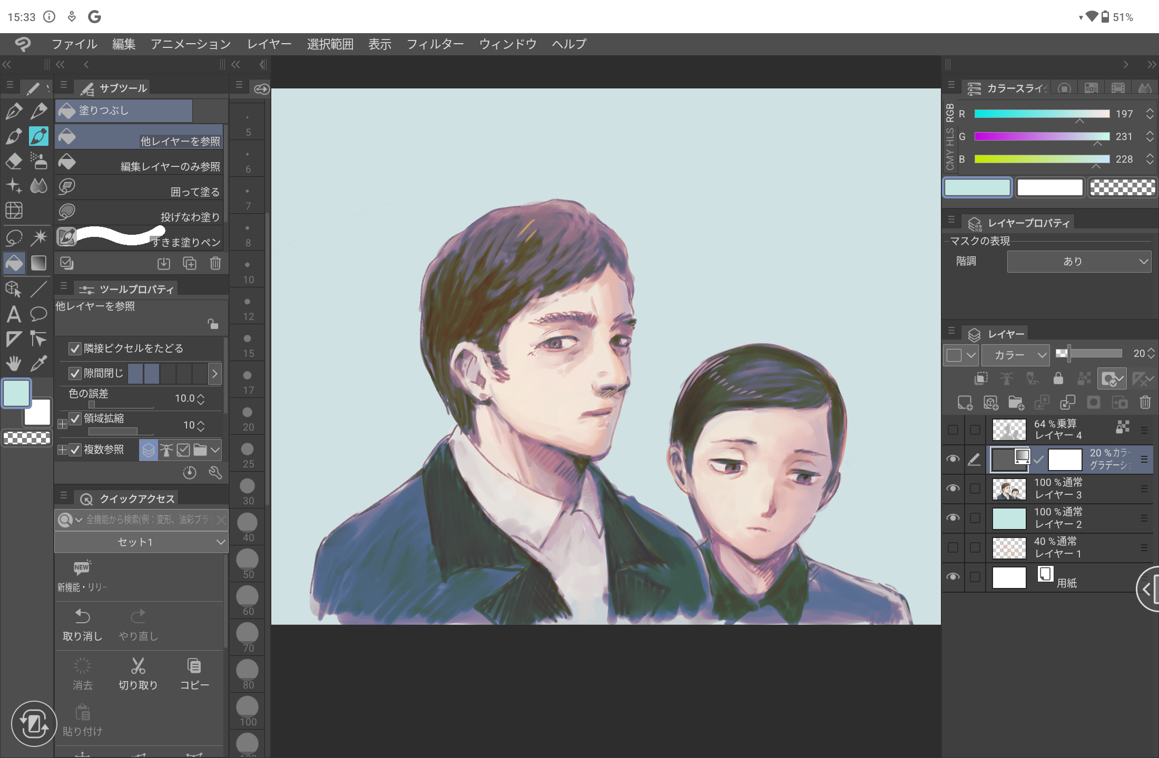
Task: Toggle 領域拡縮 checkbox
Action: (x=75, y=419)
